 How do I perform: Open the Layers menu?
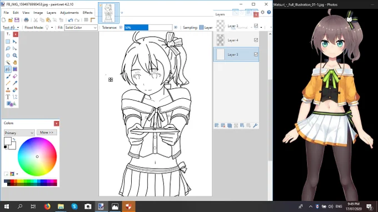51,13
